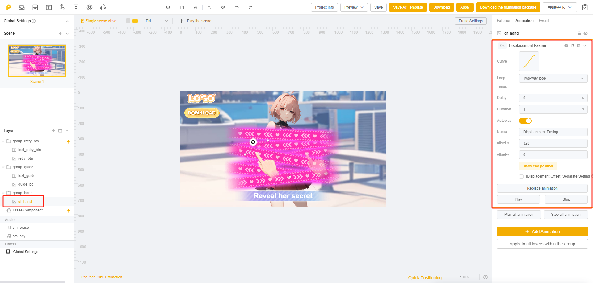This screenshot has width=593, height=283.
Task: Collapse the Scene section chevron
Action: click(67, 34)
